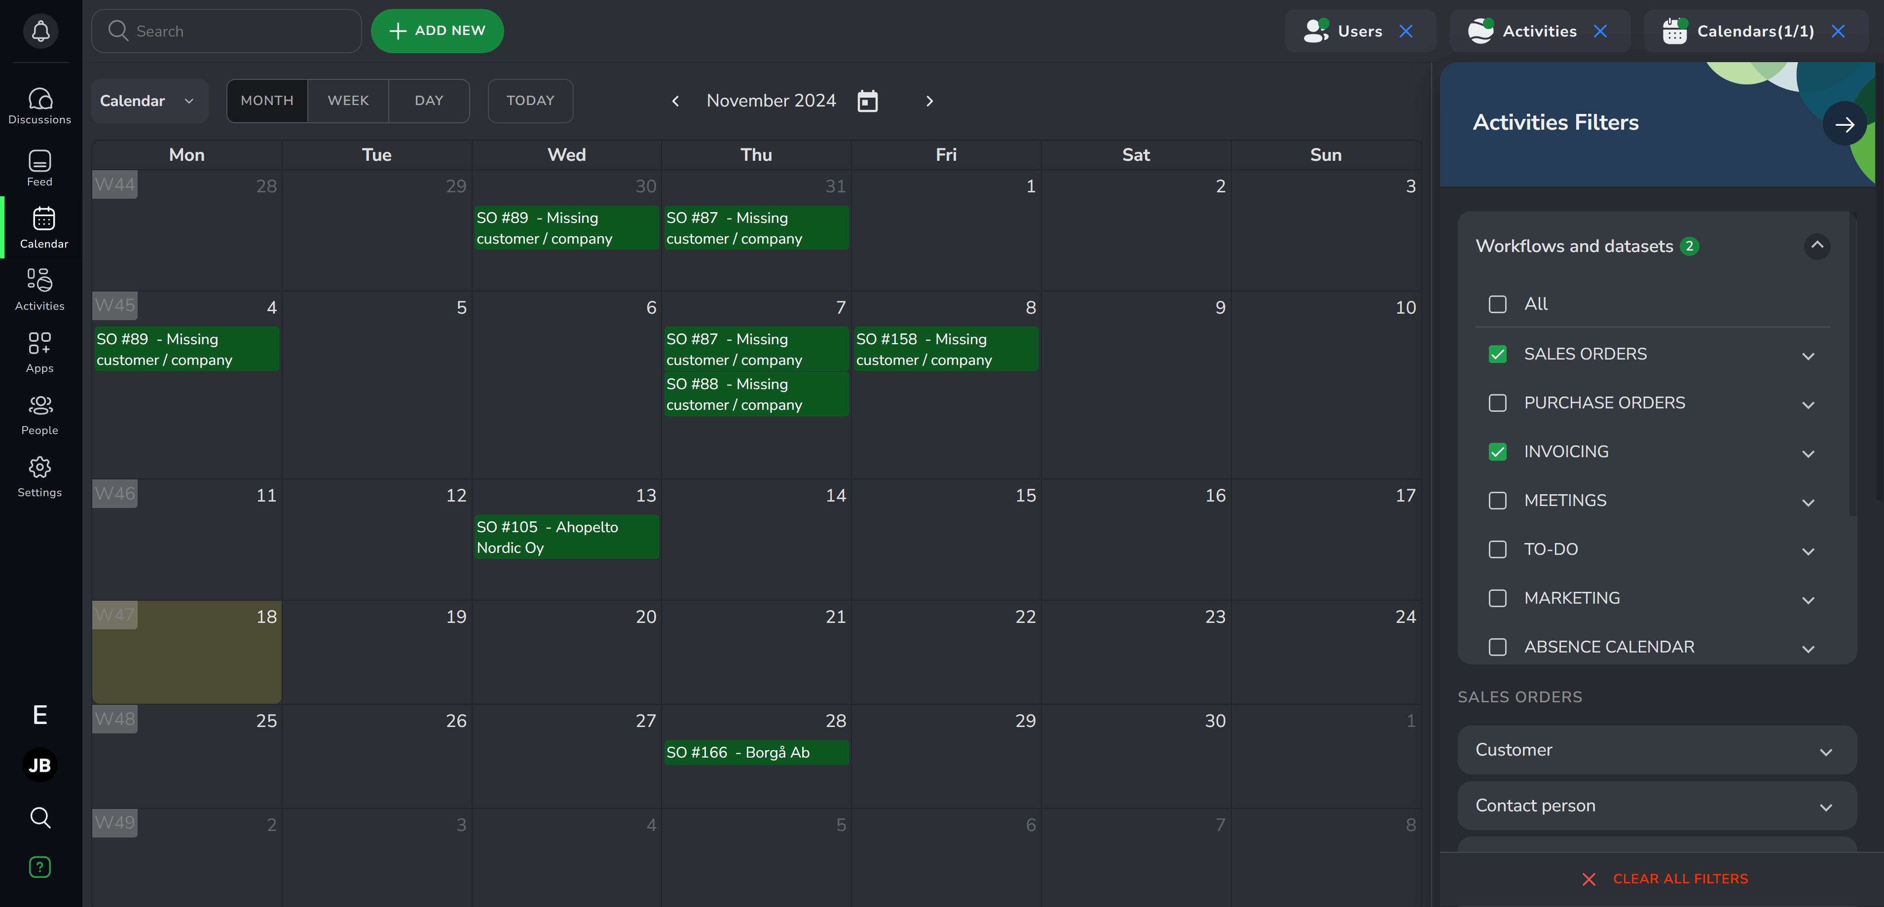Open the People section

(40, 414)
